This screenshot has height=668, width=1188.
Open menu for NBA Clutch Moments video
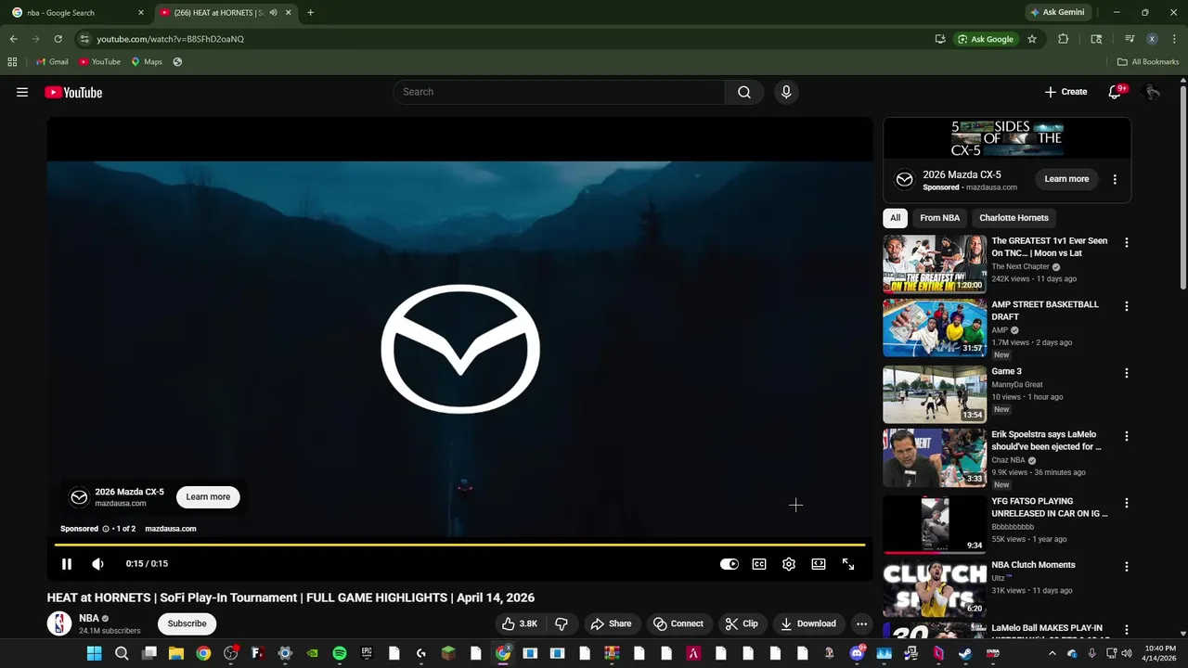click(x=1127, y=565)
